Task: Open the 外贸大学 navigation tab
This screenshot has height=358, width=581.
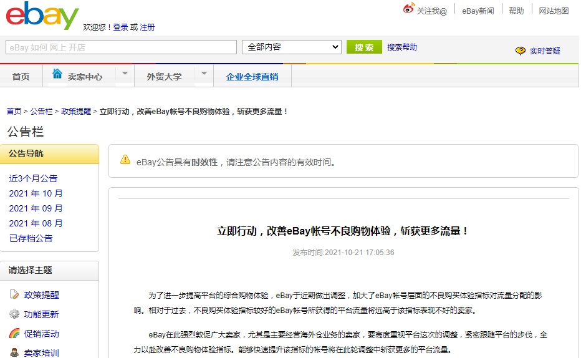Action: coord(164,77)
